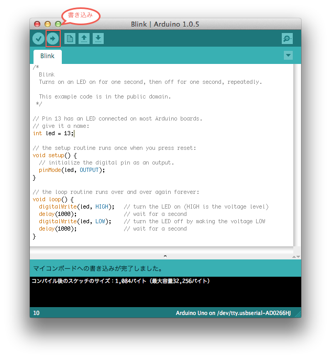
Task: Click the editor's vertical scrollbar
Action: 297,157
